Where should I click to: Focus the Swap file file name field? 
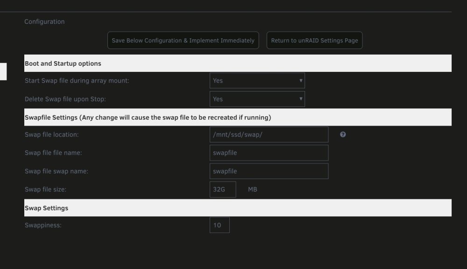(x=269, y=153)
